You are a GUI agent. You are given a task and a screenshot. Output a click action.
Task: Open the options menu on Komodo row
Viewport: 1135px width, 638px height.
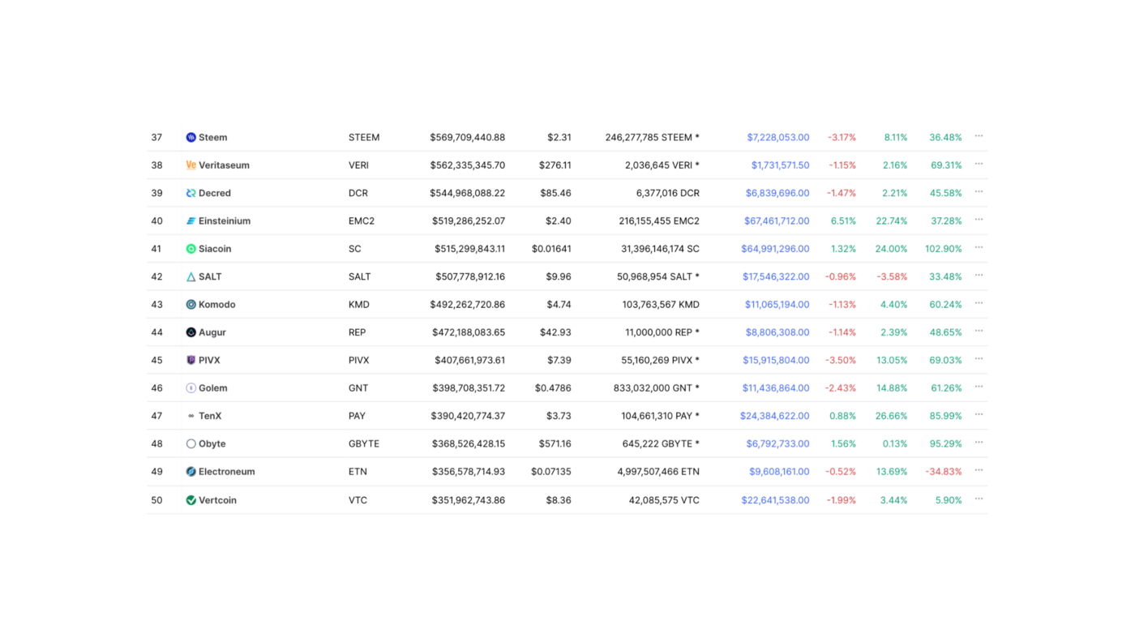click(978, 302)
